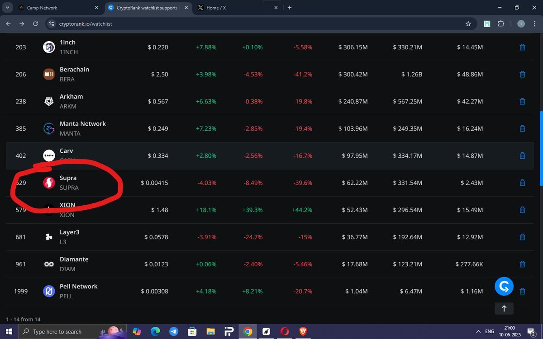
Task: Click the Diamante infinity logo
Action: (x=49, y=264)
